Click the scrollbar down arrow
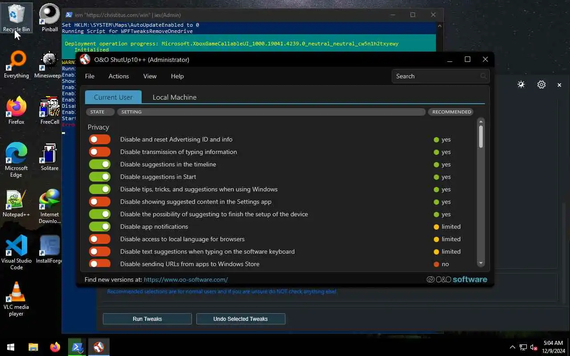570x356 pixels. coord(481,263)
